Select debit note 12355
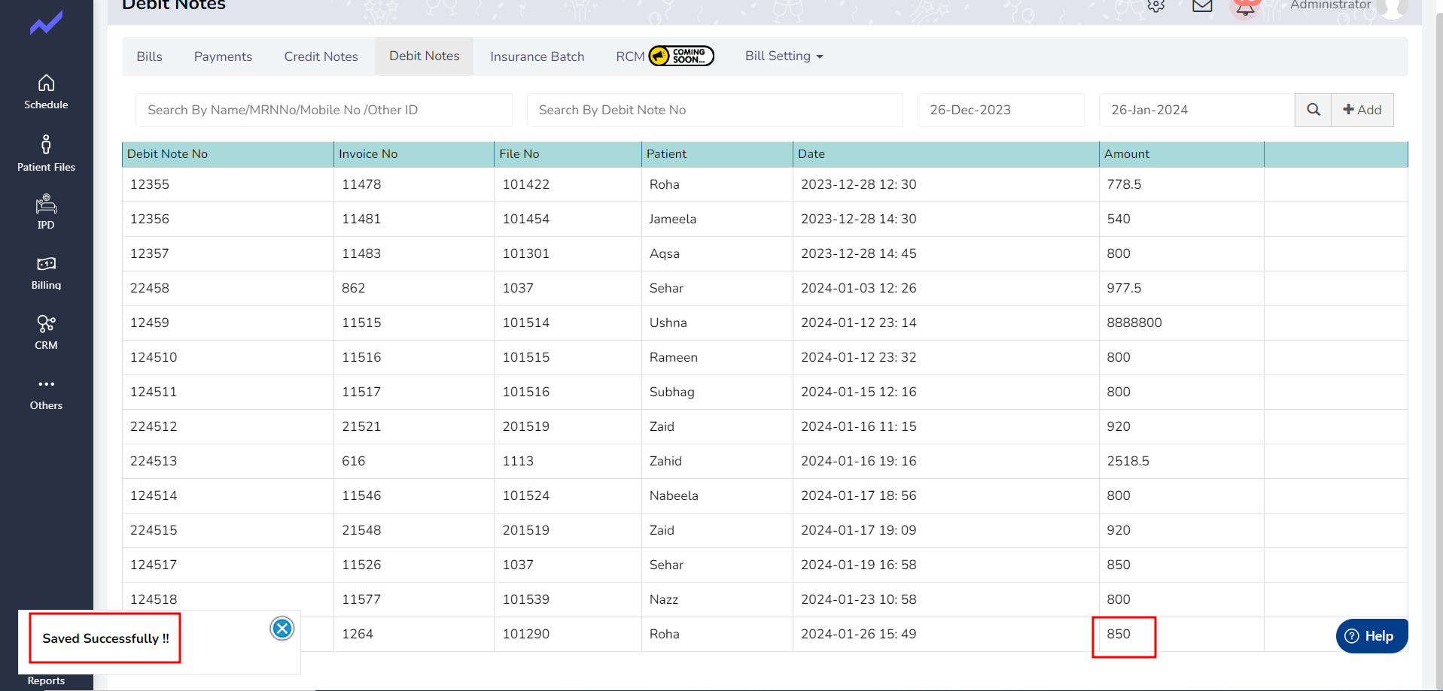 coord(150,184)
